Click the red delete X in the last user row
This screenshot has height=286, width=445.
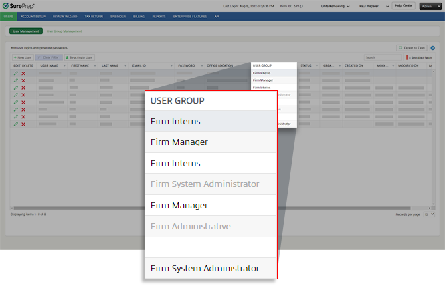point(23,124)
